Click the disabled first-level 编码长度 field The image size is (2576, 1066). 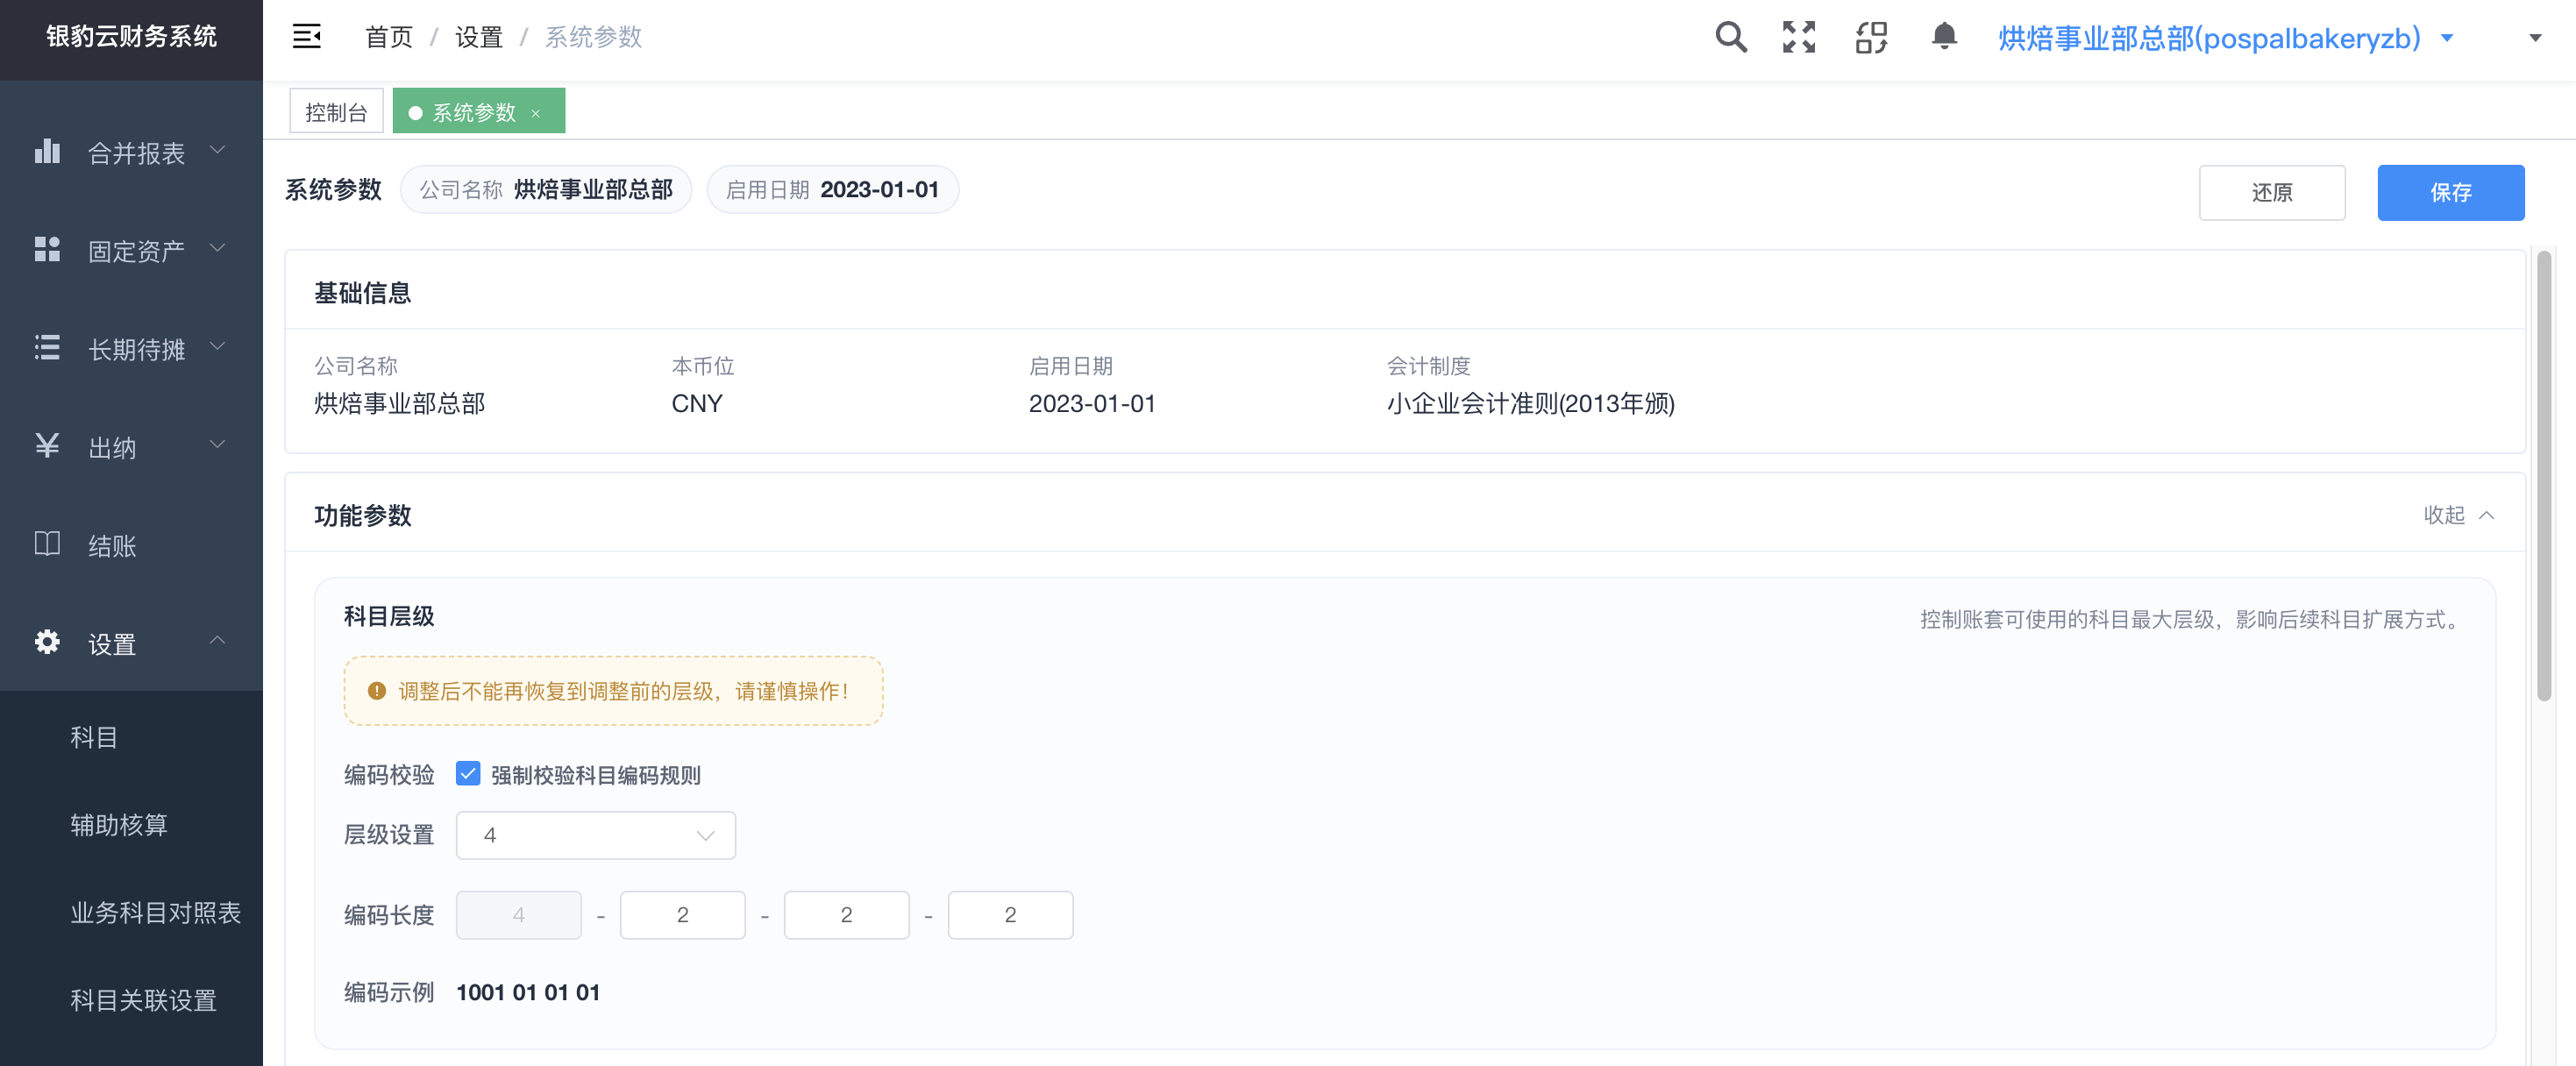[518, 915]
